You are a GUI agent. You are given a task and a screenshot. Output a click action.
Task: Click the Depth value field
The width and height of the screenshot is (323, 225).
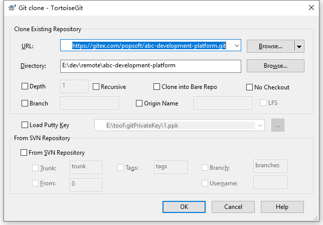(x=74, y=86)
